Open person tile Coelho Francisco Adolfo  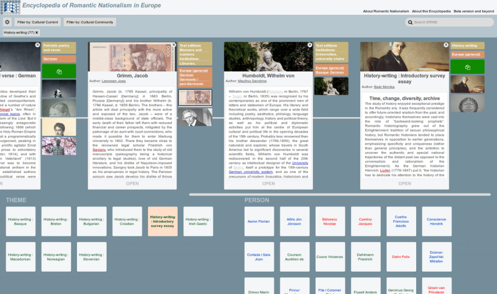[401, 221]
